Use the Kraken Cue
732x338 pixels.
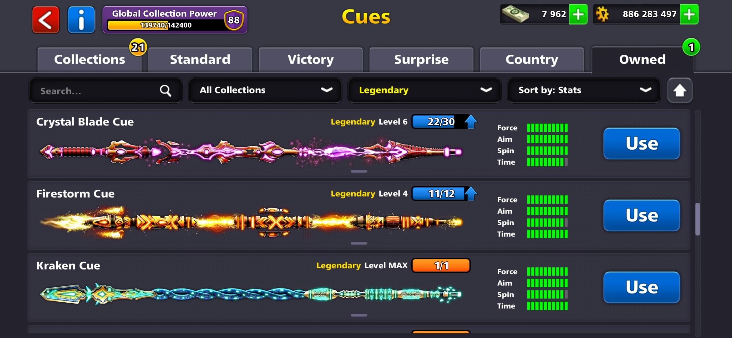coord(642,287)
